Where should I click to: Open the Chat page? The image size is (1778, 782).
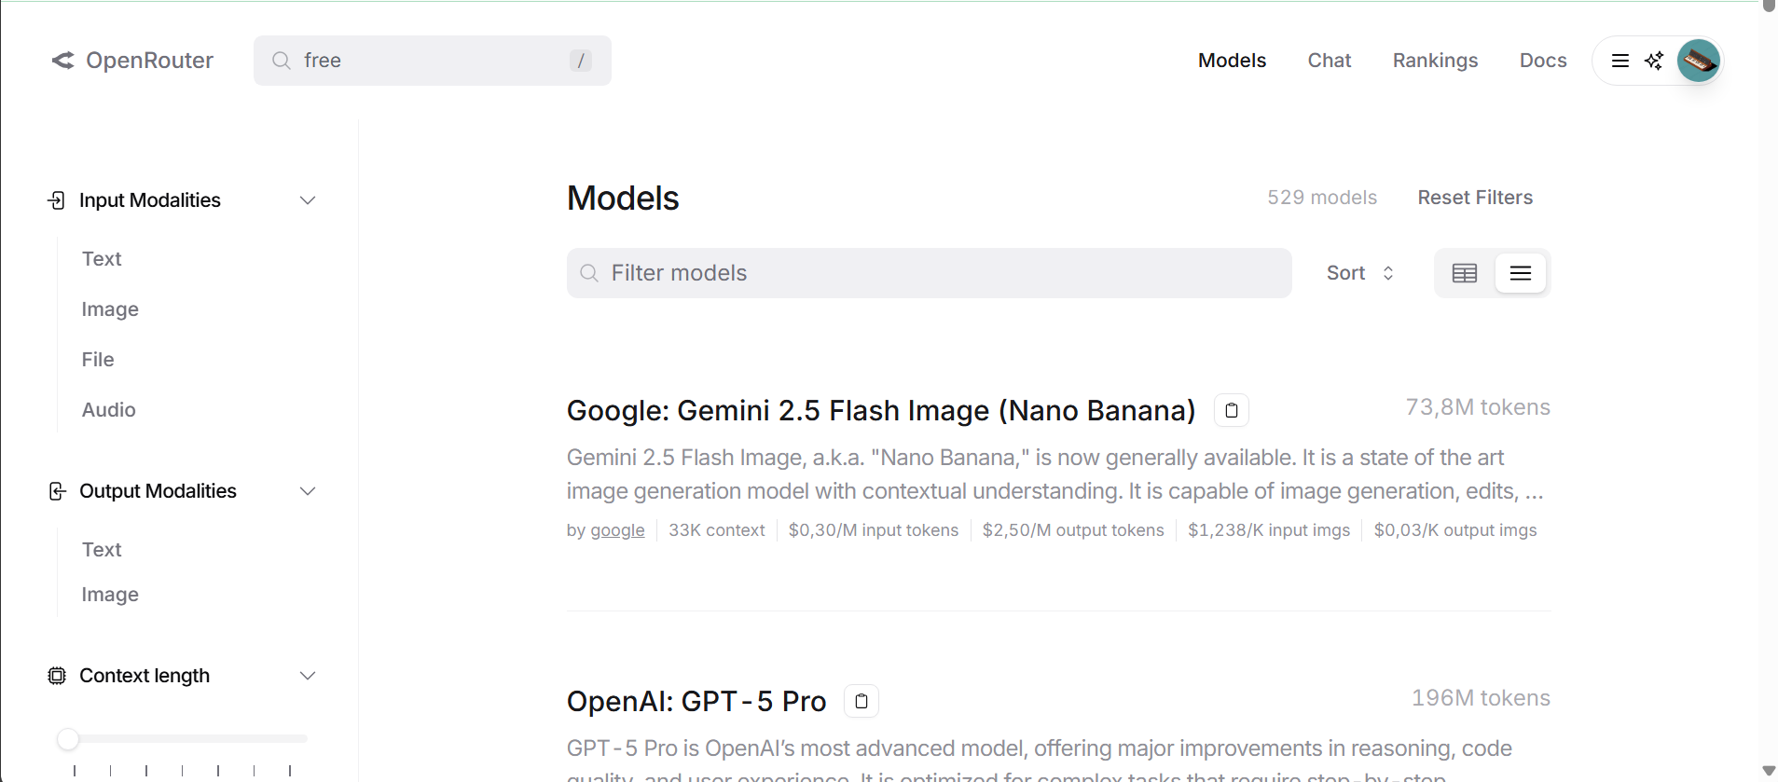(x=1329, y=61)
